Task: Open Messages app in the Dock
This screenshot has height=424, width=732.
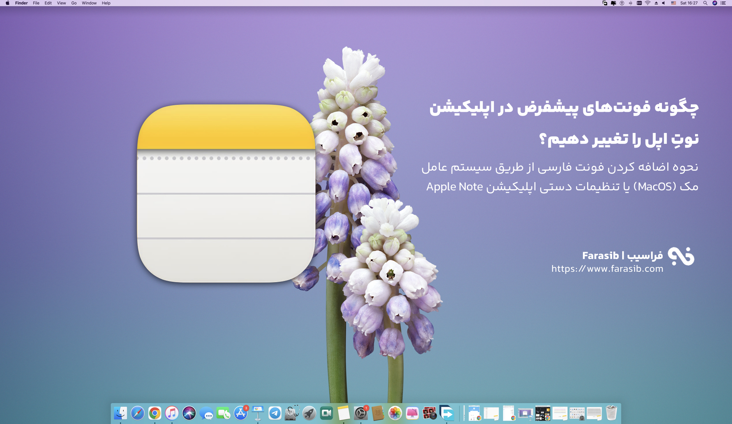Action: pyautogui.click(x=207, y=414)
